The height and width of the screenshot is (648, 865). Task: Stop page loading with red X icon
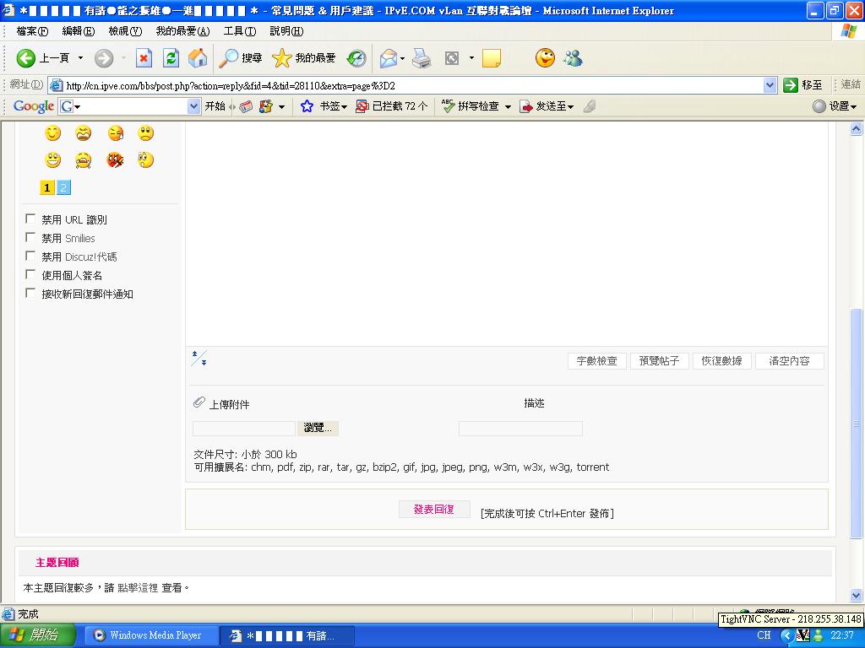[x=144, y=58]
